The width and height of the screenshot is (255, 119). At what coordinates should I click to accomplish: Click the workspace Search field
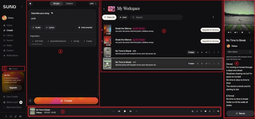pos(156,17)
